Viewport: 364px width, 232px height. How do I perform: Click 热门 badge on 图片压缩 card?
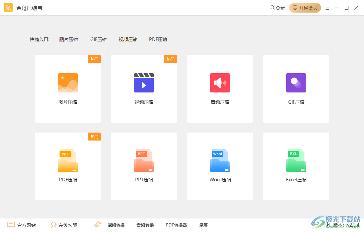94,59
